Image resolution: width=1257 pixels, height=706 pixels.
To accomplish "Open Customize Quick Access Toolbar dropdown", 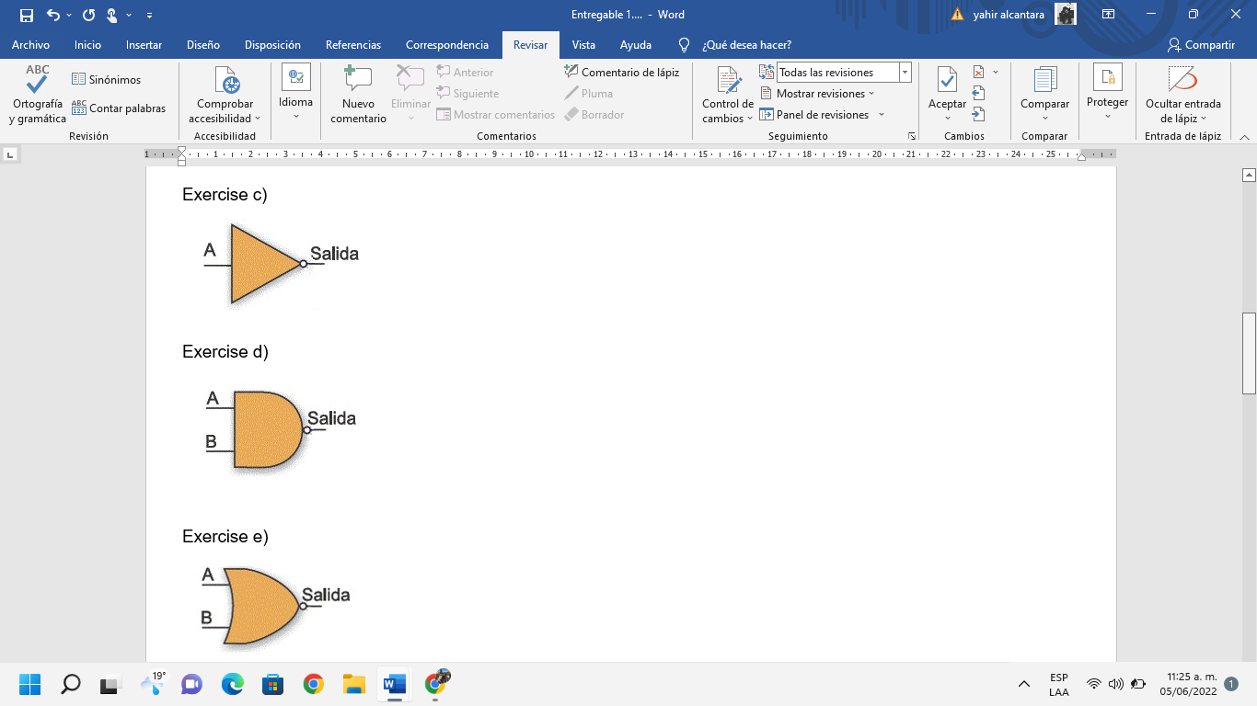I will pyautogui.click(x=150, y=15).
